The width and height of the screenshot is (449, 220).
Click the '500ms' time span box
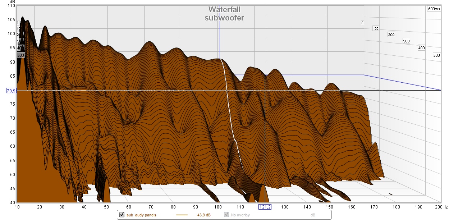(x=434, y=9)
